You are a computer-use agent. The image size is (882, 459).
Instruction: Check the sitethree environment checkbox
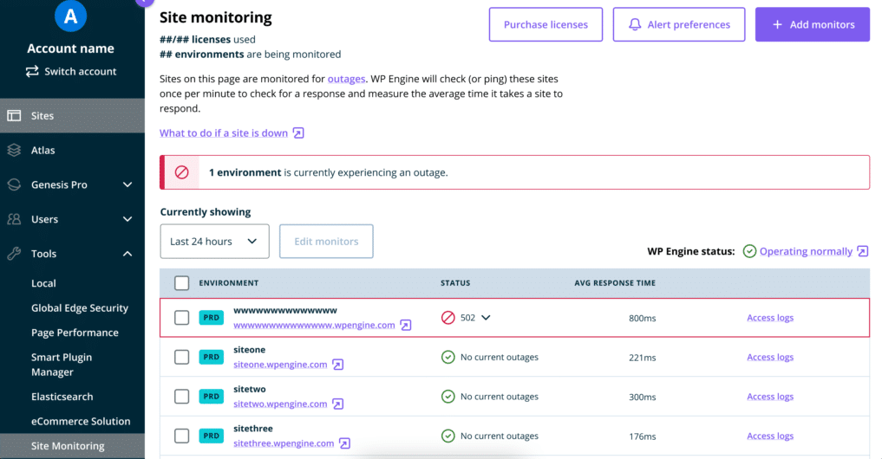(181, 436)
